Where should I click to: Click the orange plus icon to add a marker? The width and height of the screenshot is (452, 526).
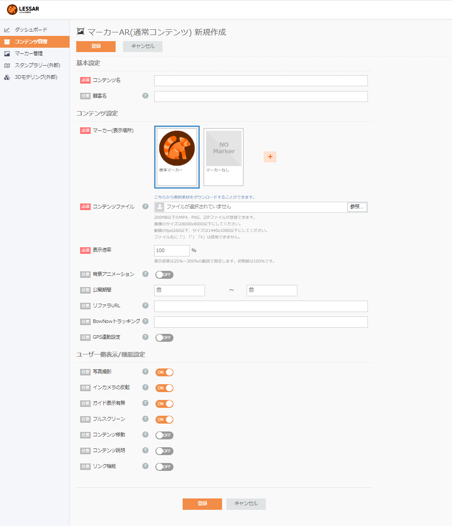[x=270, y=157]
